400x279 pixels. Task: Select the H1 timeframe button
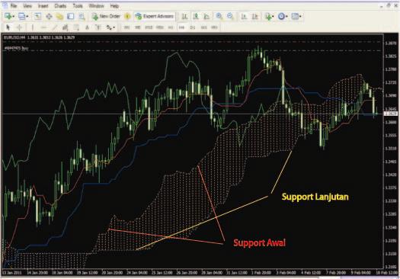(x=171, y=27)
